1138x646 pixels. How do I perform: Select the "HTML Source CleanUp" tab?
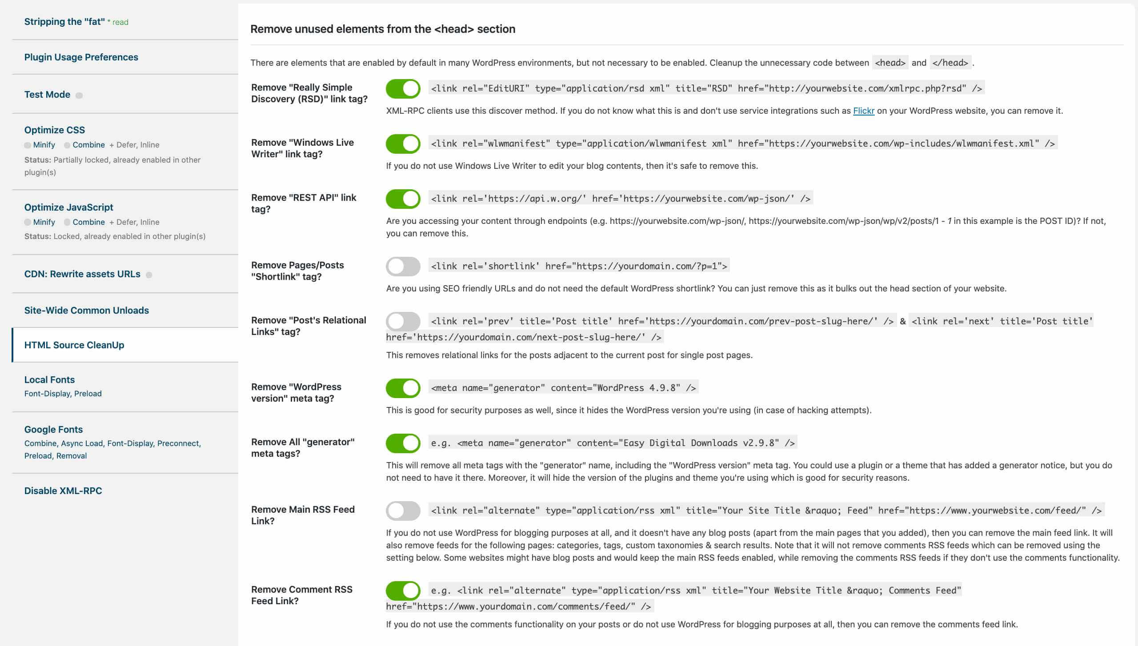tap(74, 345)
